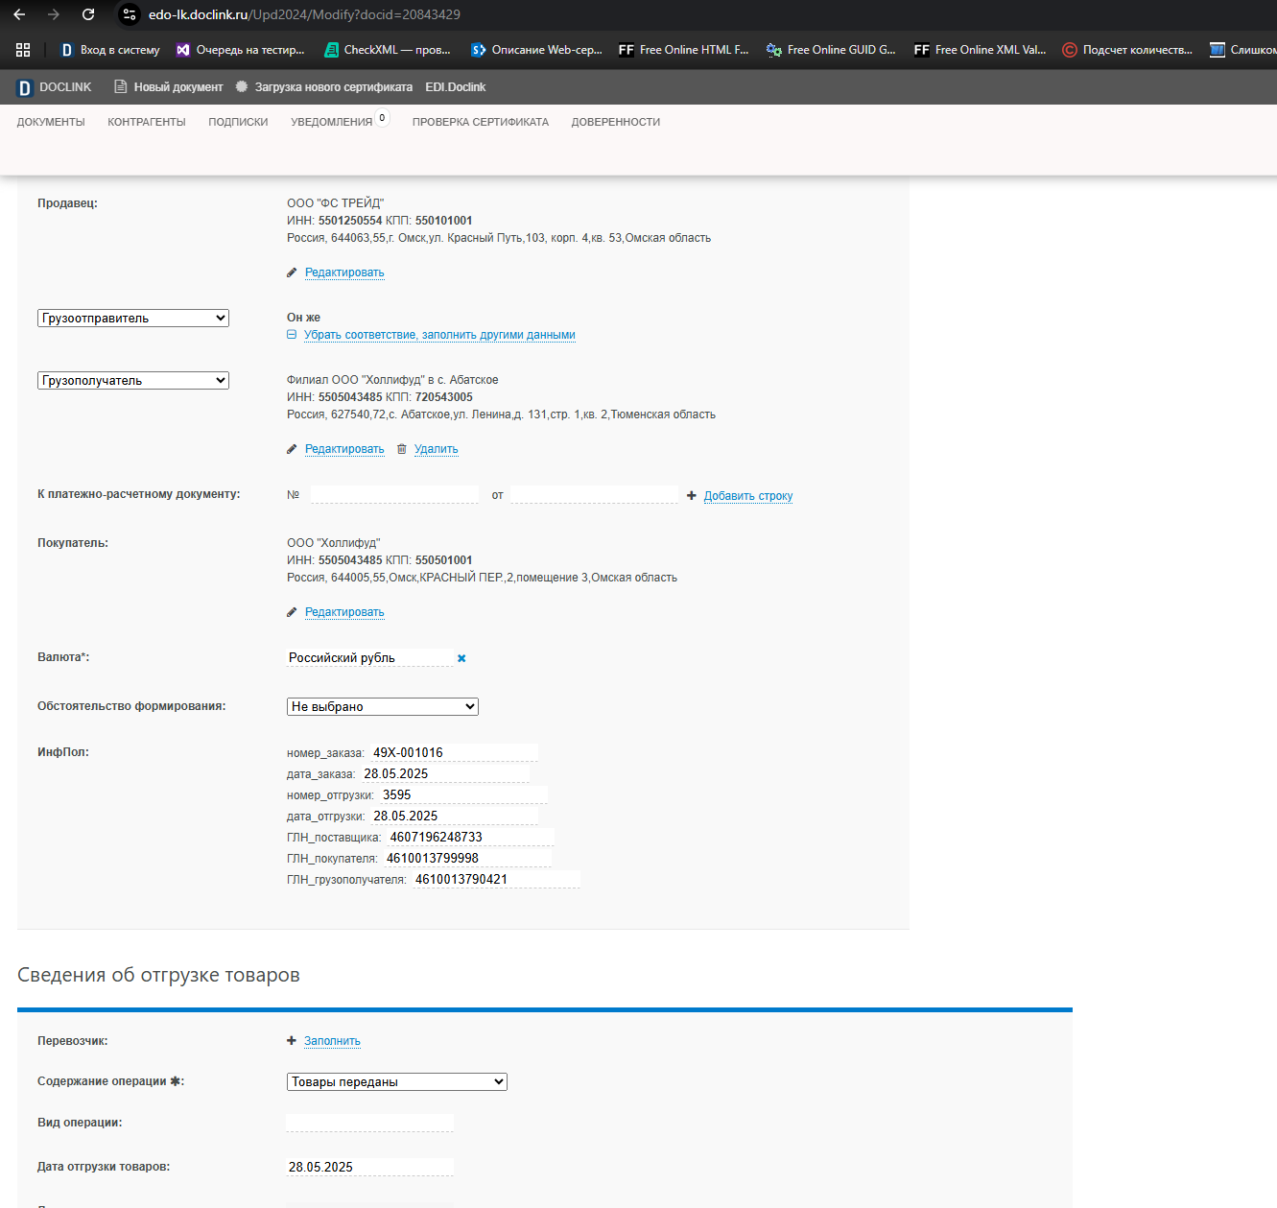The image size is (1277, 1208).
Task: Click the payment document 'от' date field
Action: click(594, 494)
